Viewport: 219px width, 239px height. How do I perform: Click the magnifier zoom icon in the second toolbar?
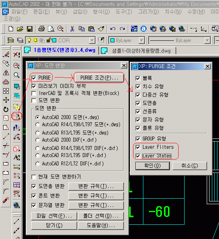(17, 75)
